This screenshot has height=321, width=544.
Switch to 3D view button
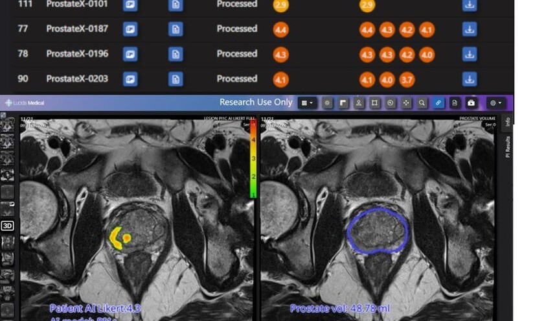point(7,226)
